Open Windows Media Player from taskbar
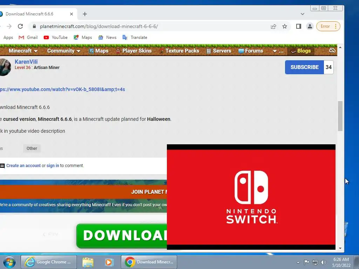This screenshot has width=359, height=269. click(109, 262)
